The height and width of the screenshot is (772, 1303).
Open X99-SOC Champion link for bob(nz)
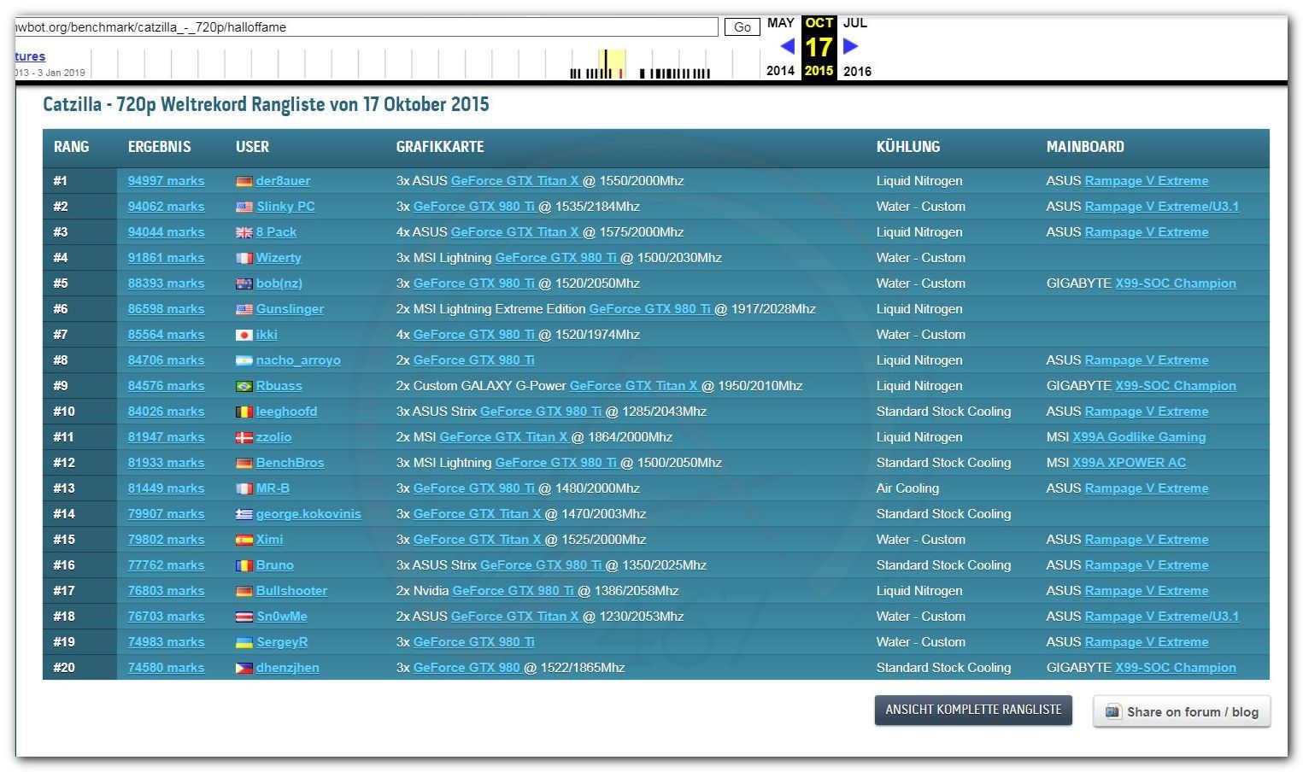1175,284
